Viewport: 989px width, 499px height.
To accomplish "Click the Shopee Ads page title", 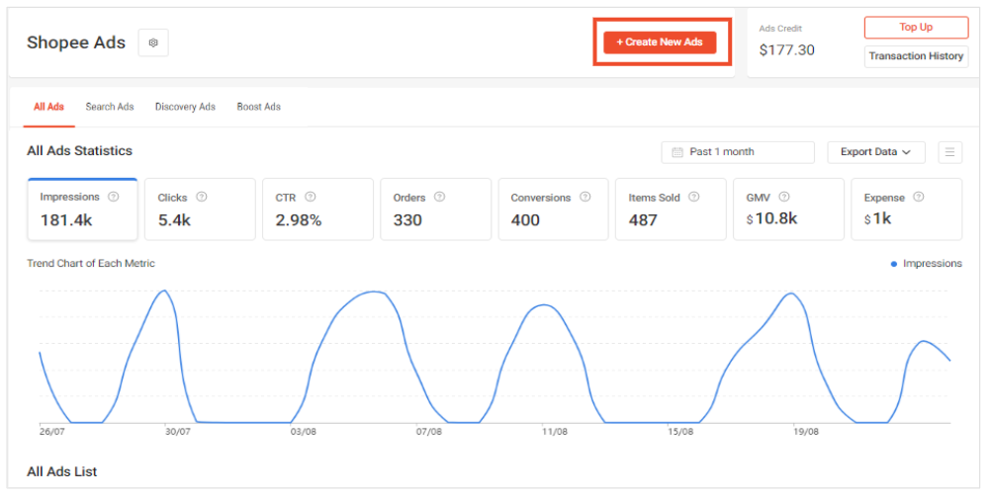I will click(x=76, y=42).
